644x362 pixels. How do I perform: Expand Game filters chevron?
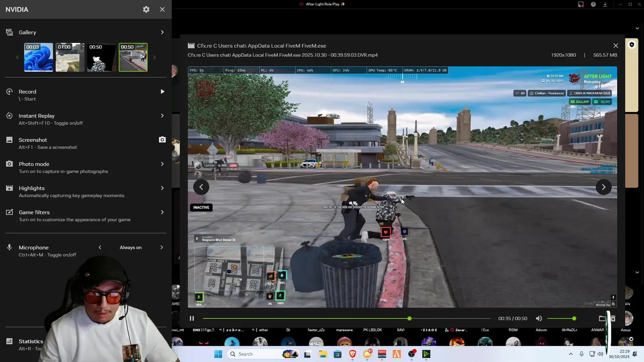click(x=162, y=212)
